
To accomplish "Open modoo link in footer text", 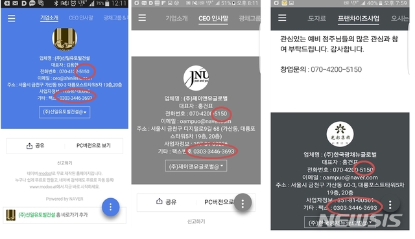I will click(x=45, y=174).
